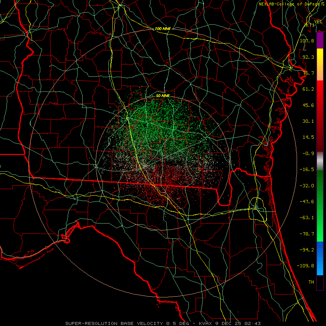Click the 02:43 timestamp in the caption
The image size is (326, 326).
point(253,323)
